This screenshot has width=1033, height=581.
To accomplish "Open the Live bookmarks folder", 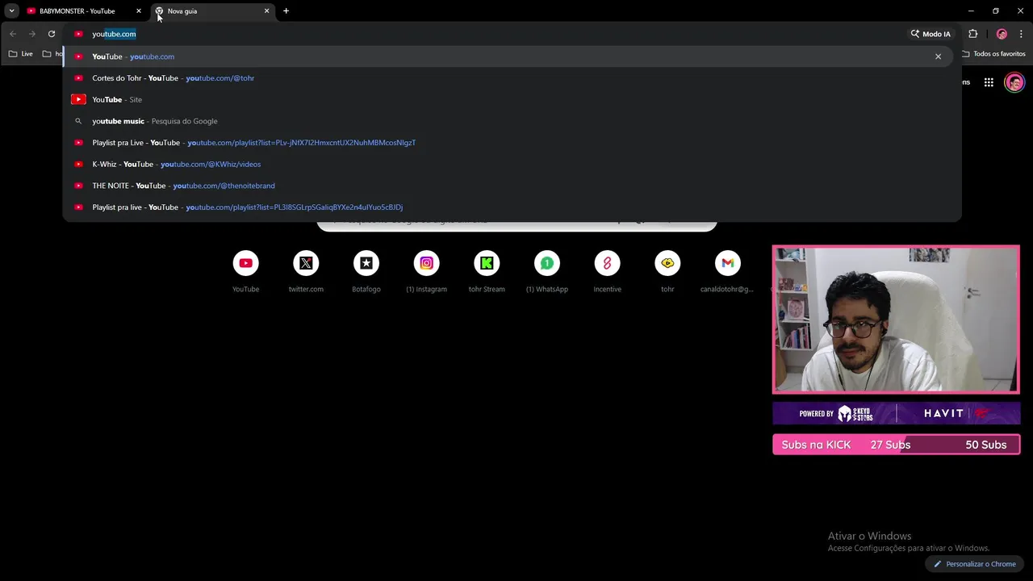I will pos(21,54).
